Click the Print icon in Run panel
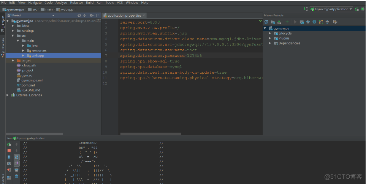 coord(17,170)
